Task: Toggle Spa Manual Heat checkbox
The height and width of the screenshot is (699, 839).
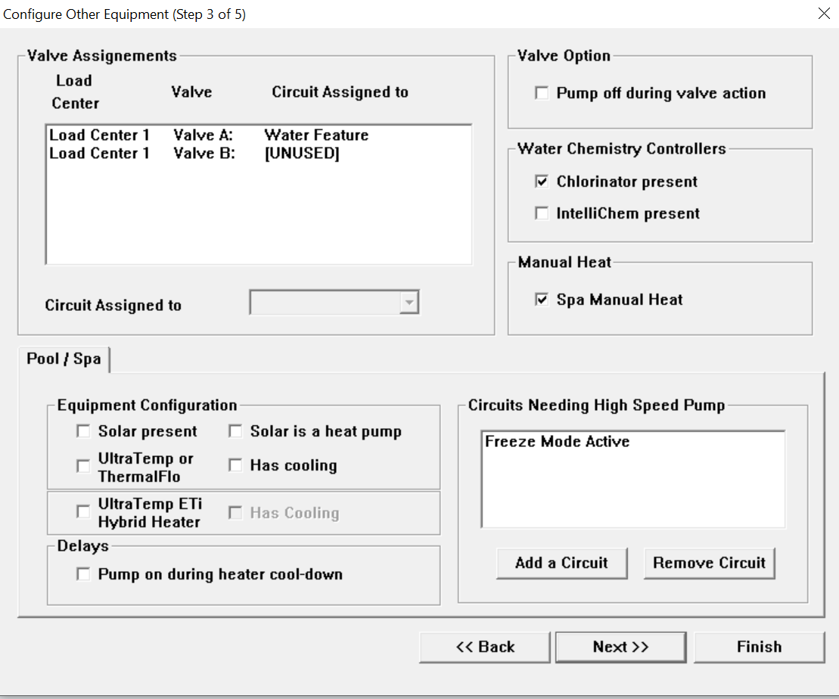Action: pyautogui.click(x=542, y=299)
